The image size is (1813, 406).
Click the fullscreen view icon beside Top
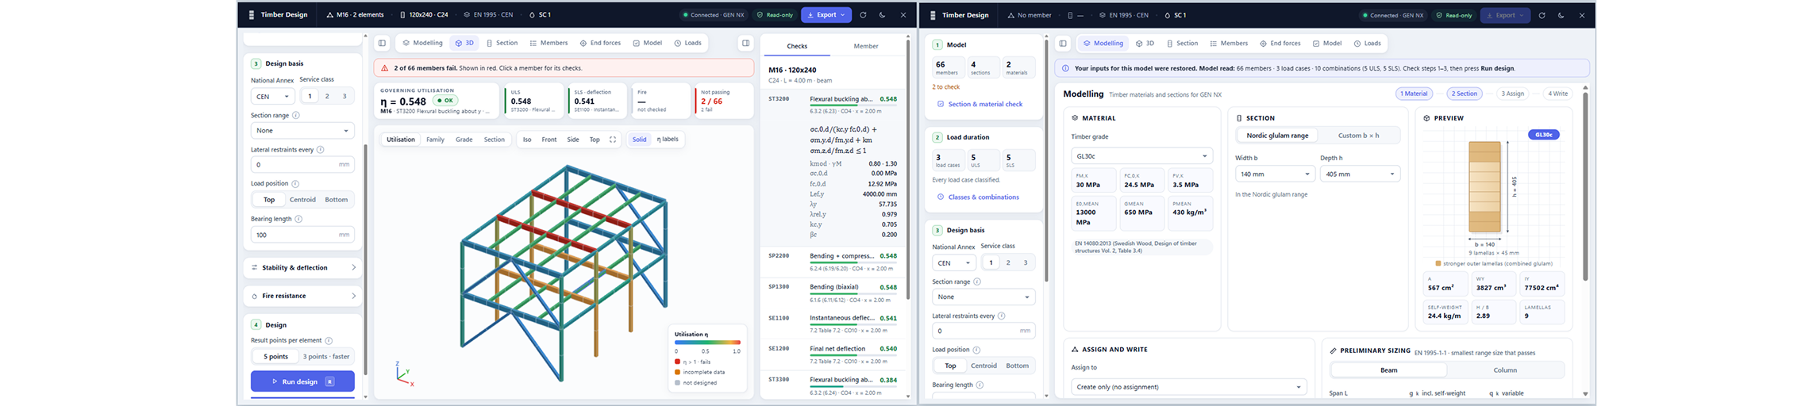click(613, 140)
